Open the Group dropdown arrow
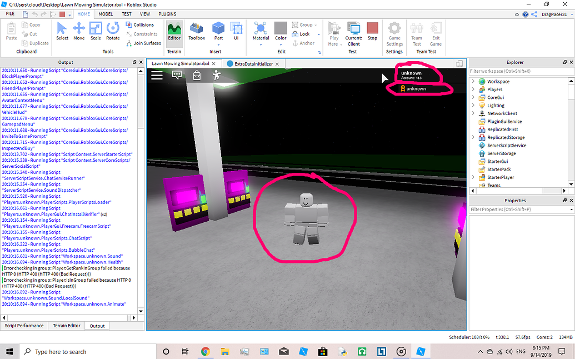 click(316, 25)
